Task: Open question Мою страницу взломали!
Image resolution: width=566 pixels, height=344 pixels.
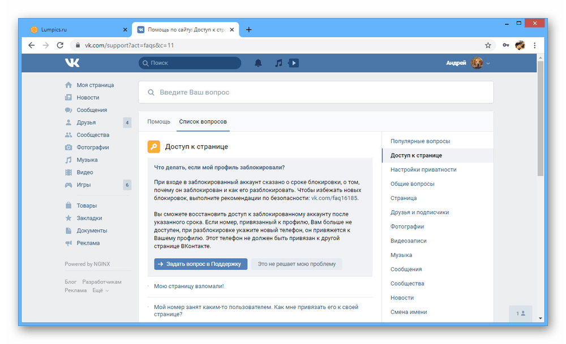Action: coord(189,286)
